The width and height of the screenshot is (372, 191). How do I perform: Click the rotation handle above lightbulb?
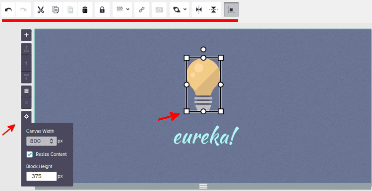(203, 49)
